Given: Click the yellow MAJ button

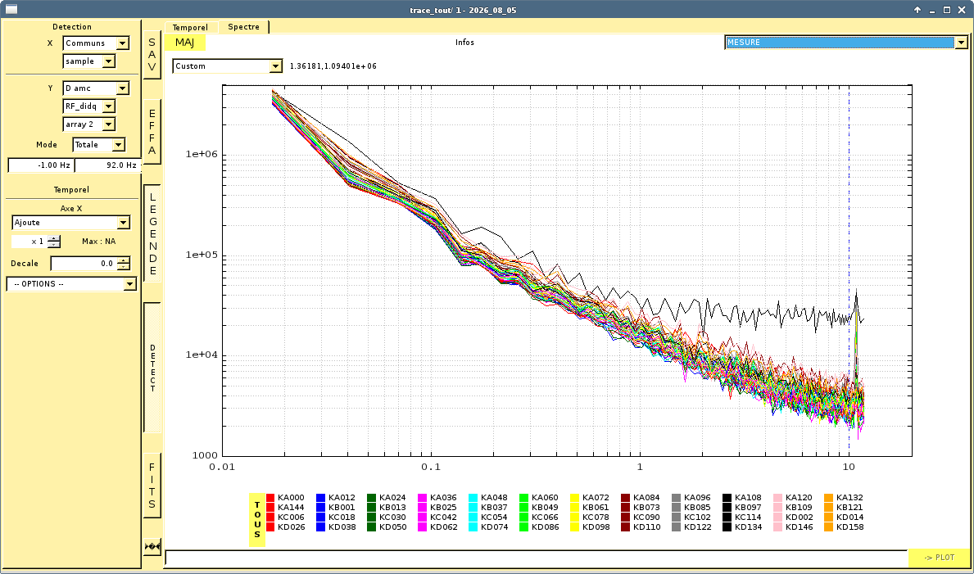Looking at the screenshot, I should (x=184, y=43).
